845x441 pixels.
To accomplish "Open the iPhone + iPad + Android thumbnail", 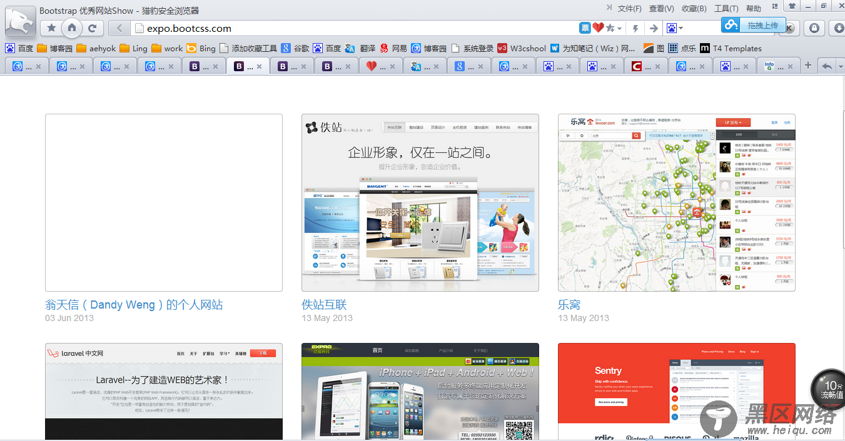I will pos(420,392).
